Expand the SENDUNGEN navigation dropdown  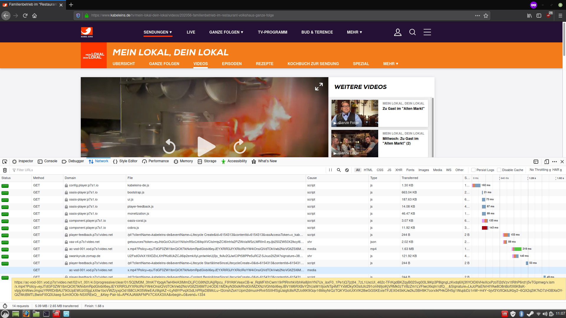point(158,32)
